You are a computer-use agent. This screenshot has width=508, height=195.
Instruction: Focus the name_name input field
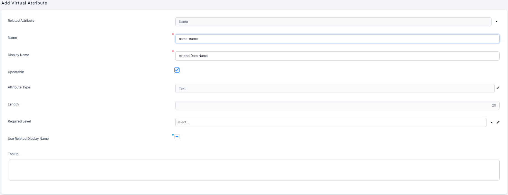click(337, 39)
